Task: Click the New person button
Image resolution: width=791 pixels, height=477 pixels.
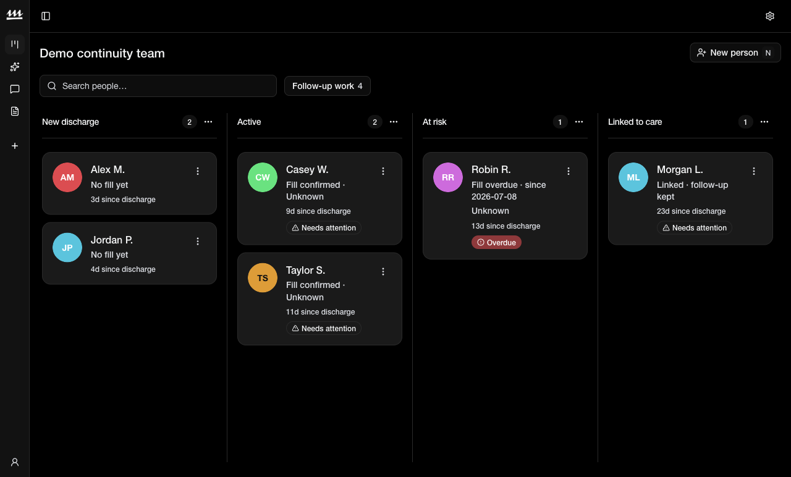Action: coord(735,53)
